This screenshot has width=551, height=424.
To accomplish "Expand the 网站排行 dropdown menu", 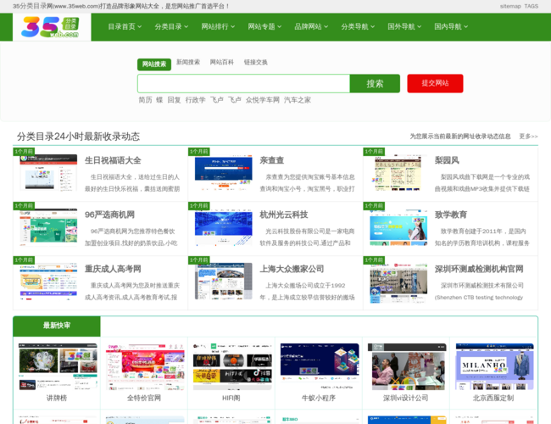I will pos(218,27).
